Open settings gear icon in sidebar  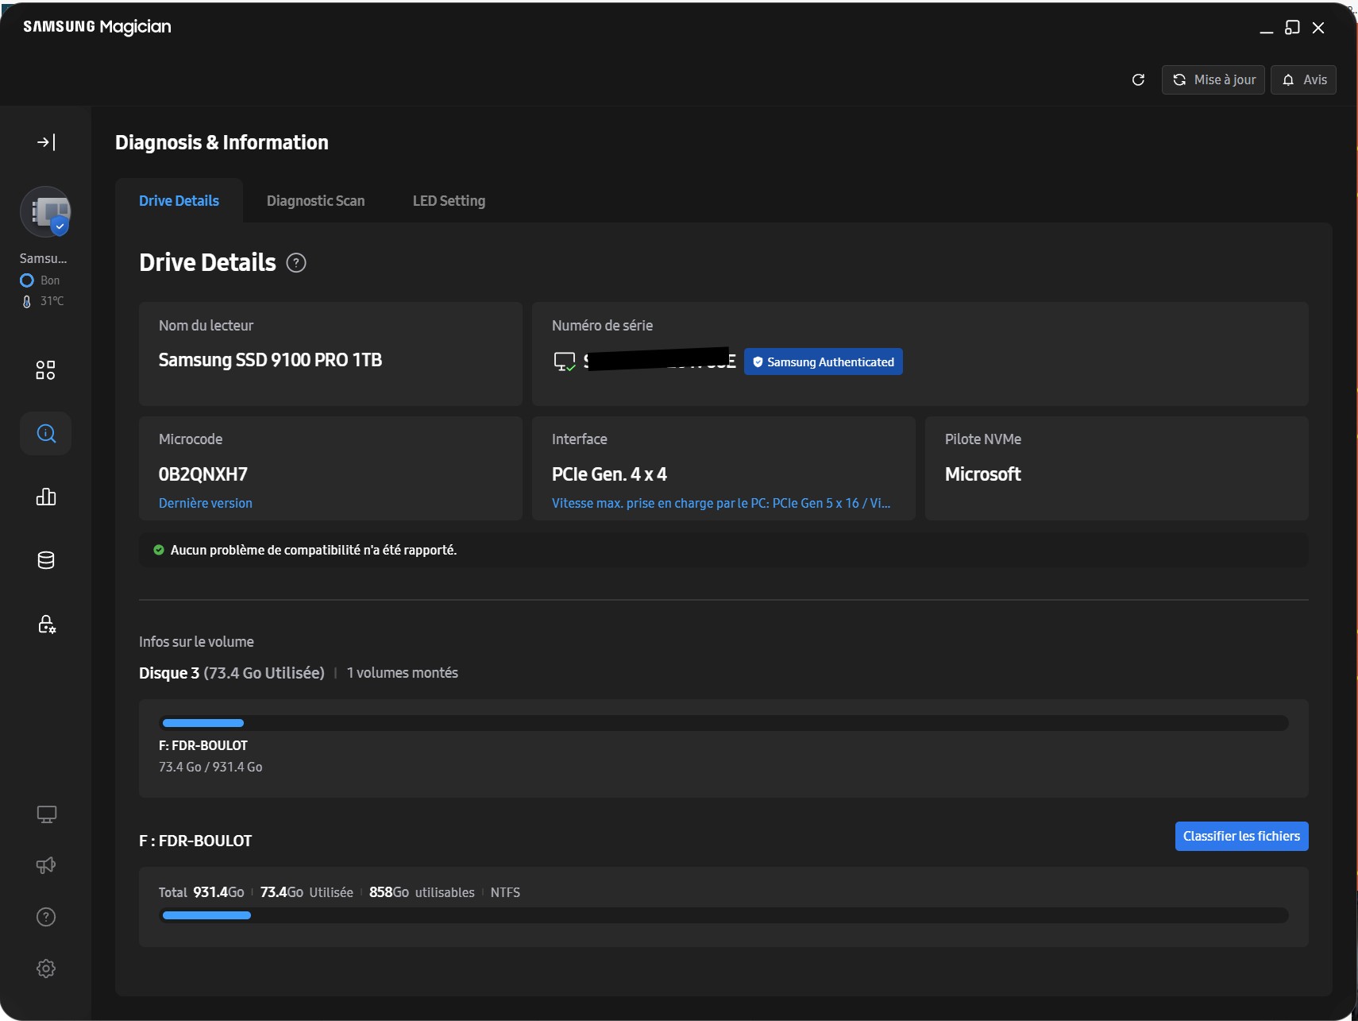46,969
